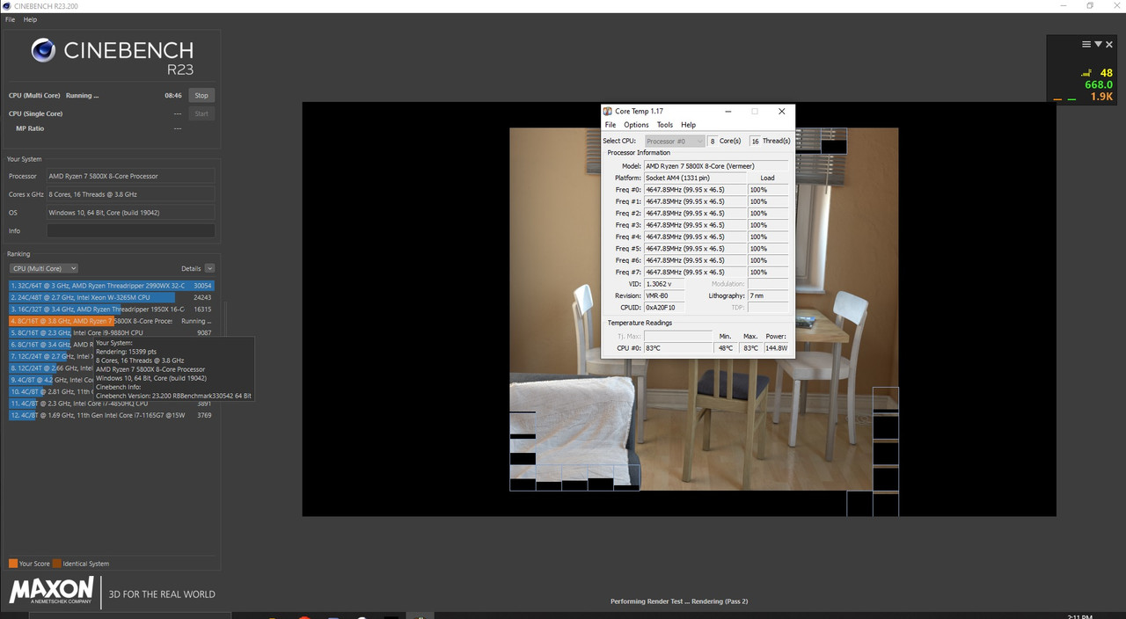
Task: Click the Power 144.8W reading
Action: (776, 348)
